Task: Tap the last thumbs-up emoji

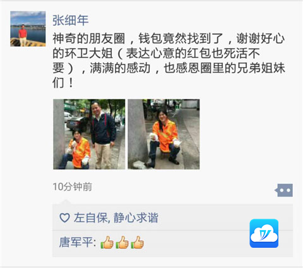Action: (138, 242)
